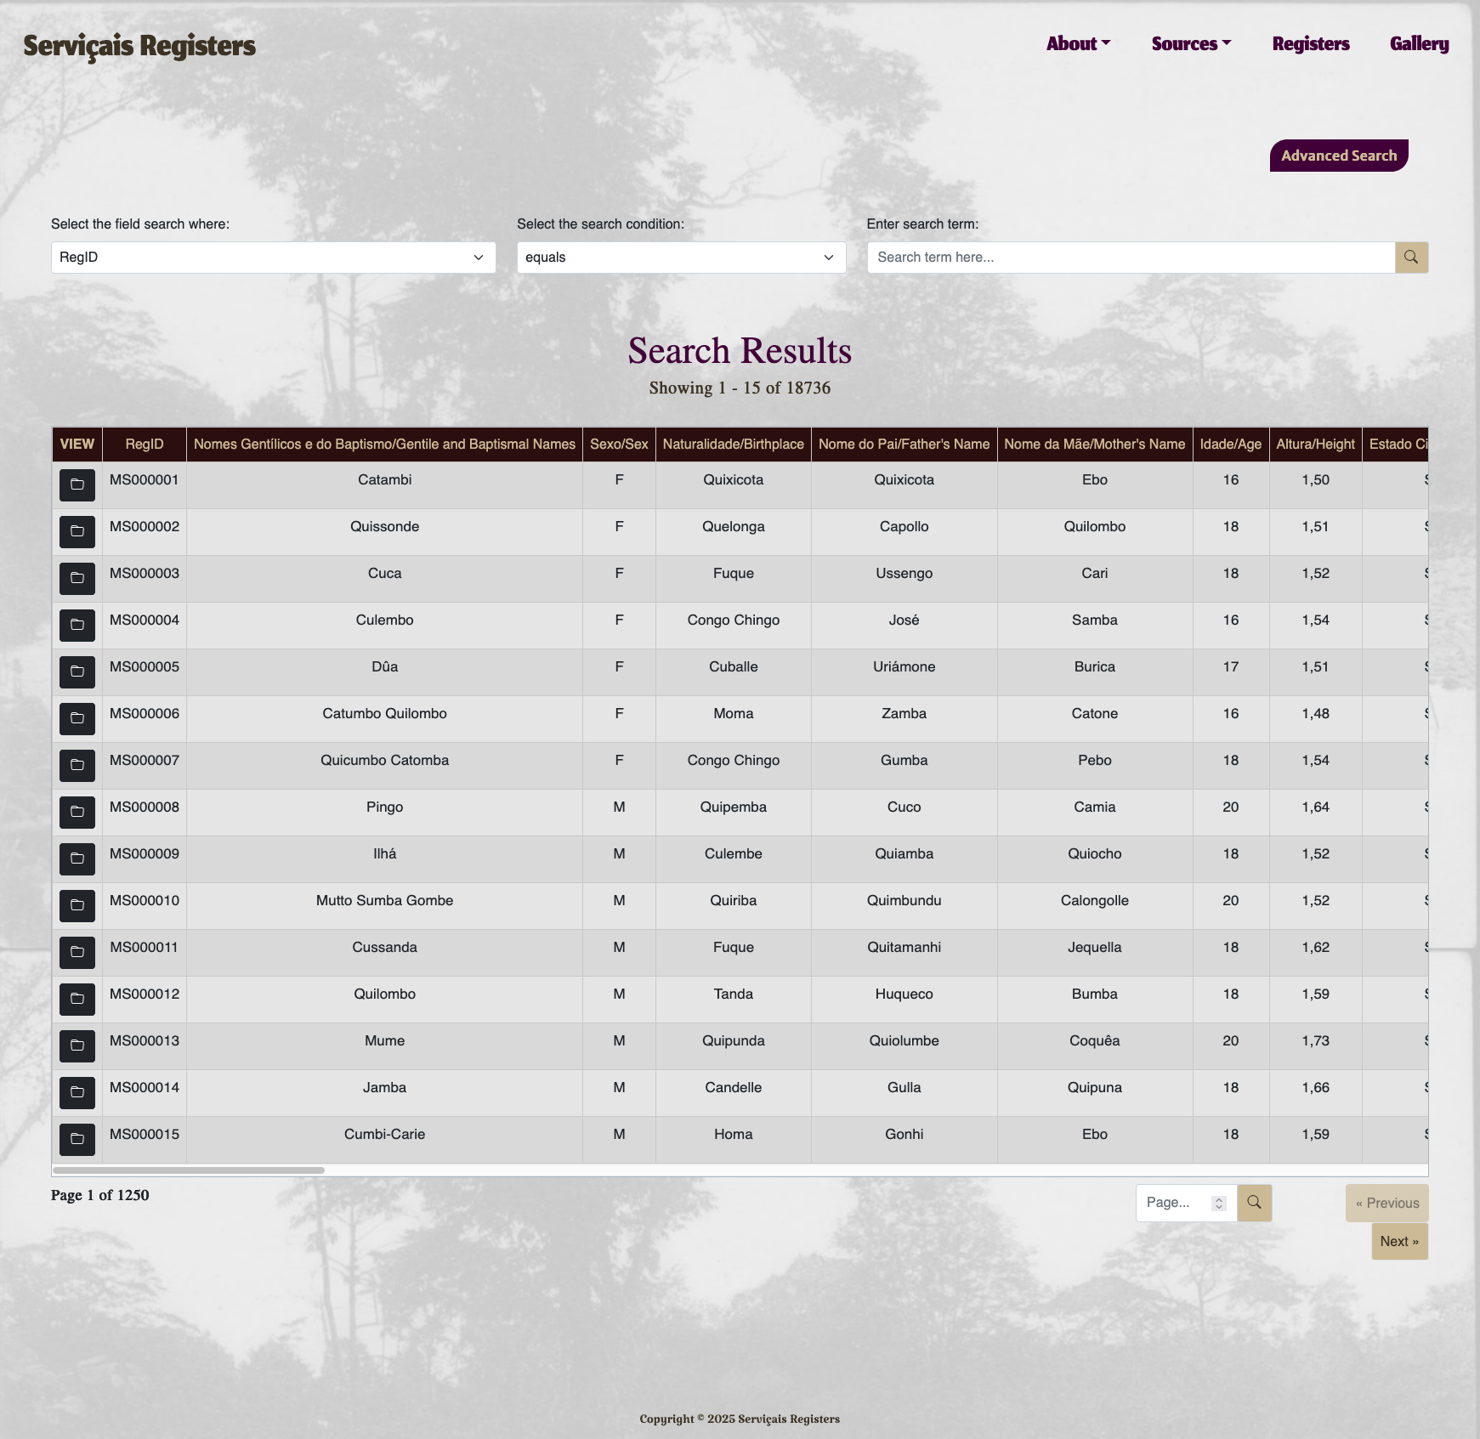Open the search condition 'equals' dropdown
The width and height of the screenshot is (1480, 1439).
click(x=681, y=258)
